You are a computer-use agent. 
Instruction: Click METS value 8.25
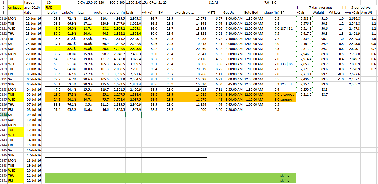[x=215, y=69]
